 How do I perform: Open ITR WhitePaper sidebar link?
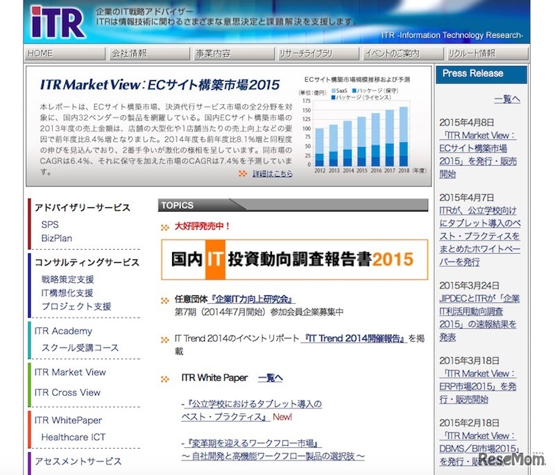click(x=68, y=420)
